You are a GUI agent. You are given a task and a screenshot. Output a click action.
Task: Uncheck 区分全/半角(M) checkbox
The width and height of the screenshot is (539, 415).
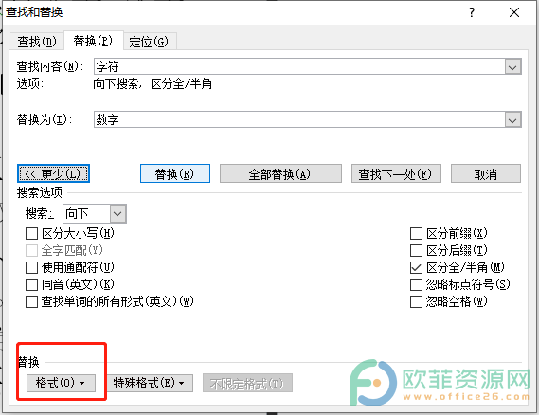click(416, 267)
